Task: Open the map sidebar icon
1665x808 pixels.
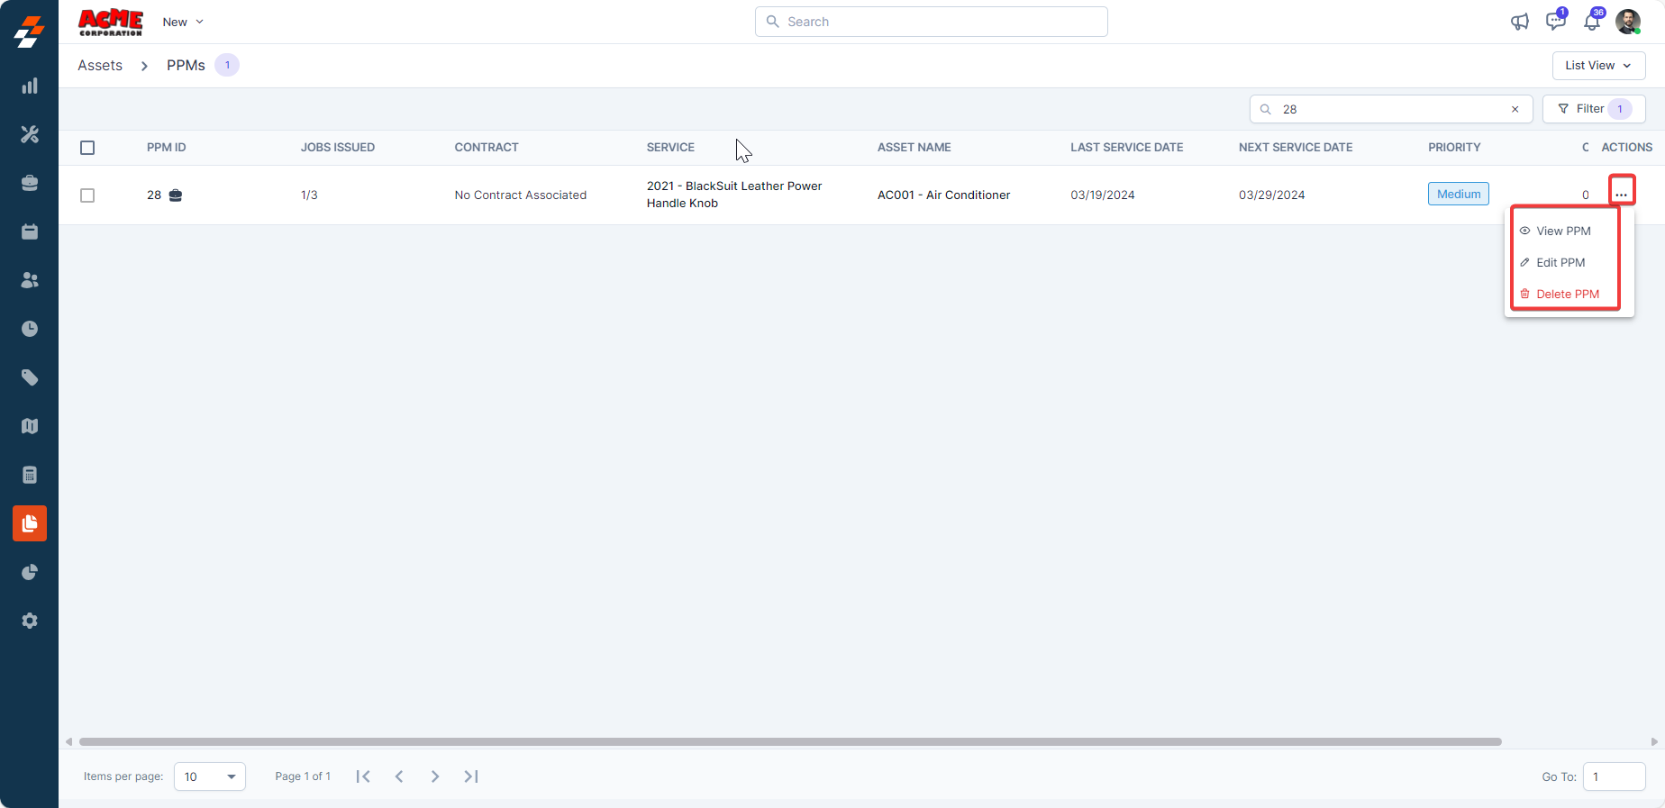Action: coord(30,426)
